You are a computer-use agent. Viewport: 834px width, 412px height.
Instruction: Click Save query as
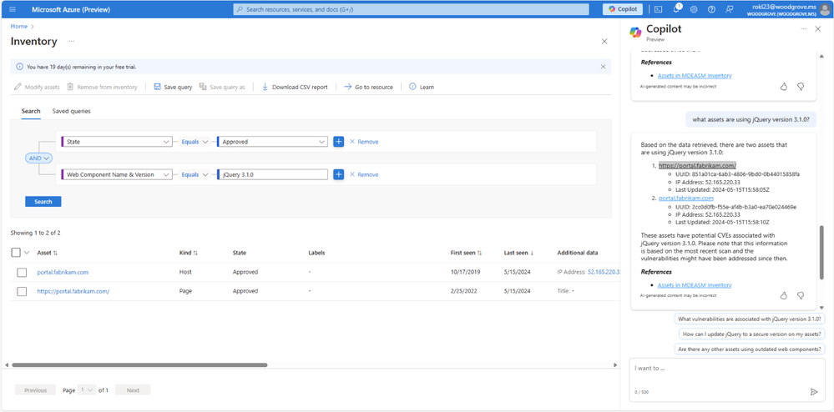click(x=222, y=88)
